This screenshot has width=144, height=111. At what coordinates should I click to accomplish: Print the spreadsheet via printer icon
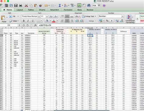(x=21, y=5)
